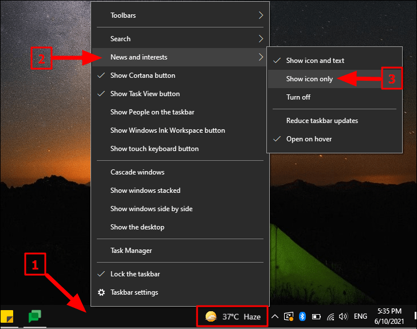This screenshot has height=329, width=417.
Task: Enable Show touch keyboard button
Action: (180, 149)
